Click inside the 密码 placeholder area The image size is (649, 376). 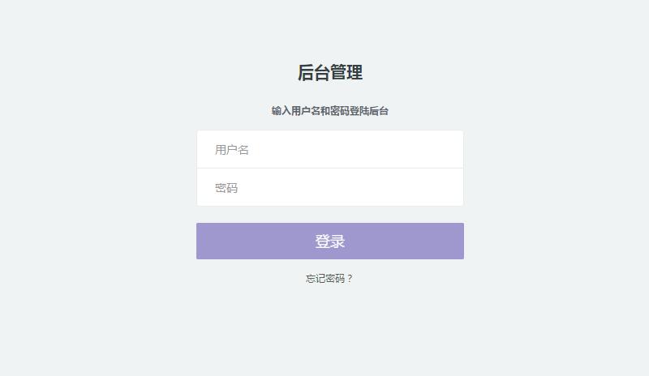227,188
